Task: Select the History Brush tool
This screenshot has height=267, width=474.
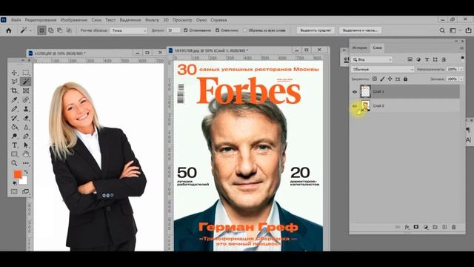Action: click(x=14, y=118)
